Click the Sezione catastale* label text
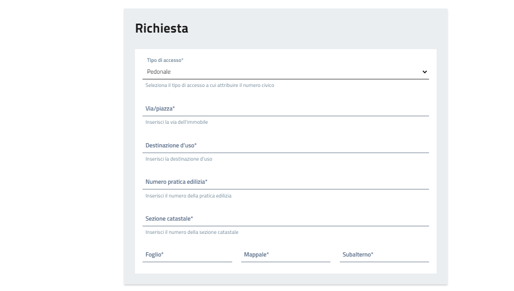This screenshot has width=514, height=291. 169,219
